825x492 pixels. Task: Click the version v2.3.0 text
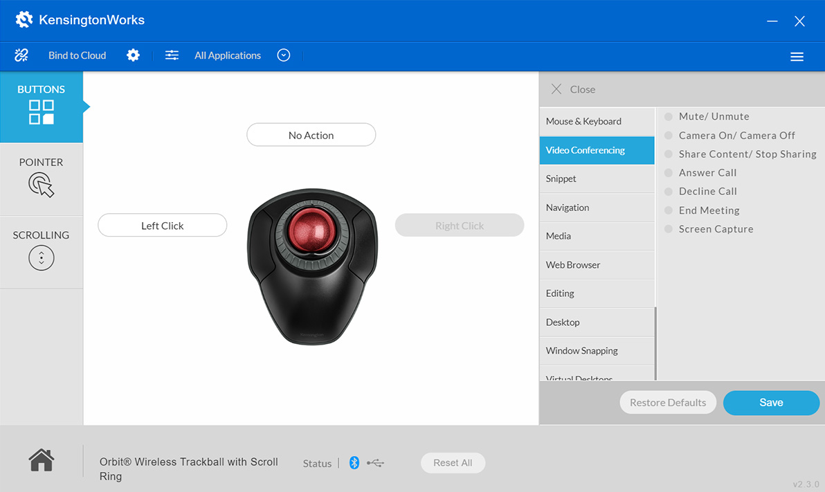pos(806,484)
